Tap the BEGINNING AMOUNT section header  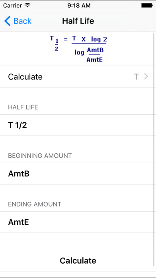point(40,156)
